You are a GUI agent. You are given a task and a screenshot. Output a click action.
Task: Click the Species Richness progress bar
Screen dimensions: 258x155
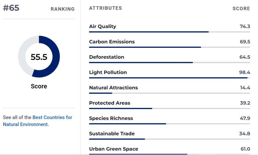170,124
